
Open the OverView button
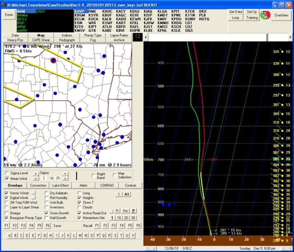pos(281,15)
